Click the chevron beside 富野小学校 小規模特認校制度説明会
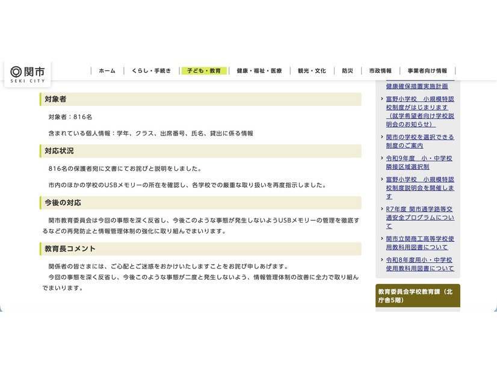Screen dimensions: 497x373 (382, 179)
